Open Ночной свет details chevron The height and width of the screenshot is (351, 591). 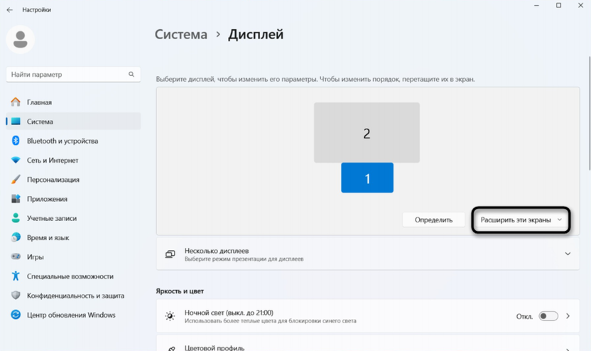(568, 316)
